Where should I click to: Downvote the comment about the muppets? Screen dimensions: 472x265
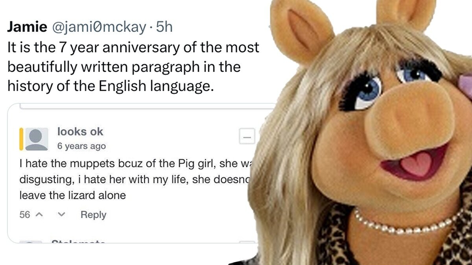click(x=61, y=215)
